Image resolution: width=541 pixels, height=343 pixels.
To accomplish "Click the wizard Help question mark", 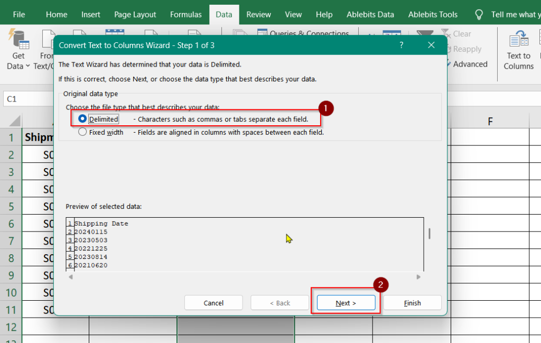I will point(401,45).
